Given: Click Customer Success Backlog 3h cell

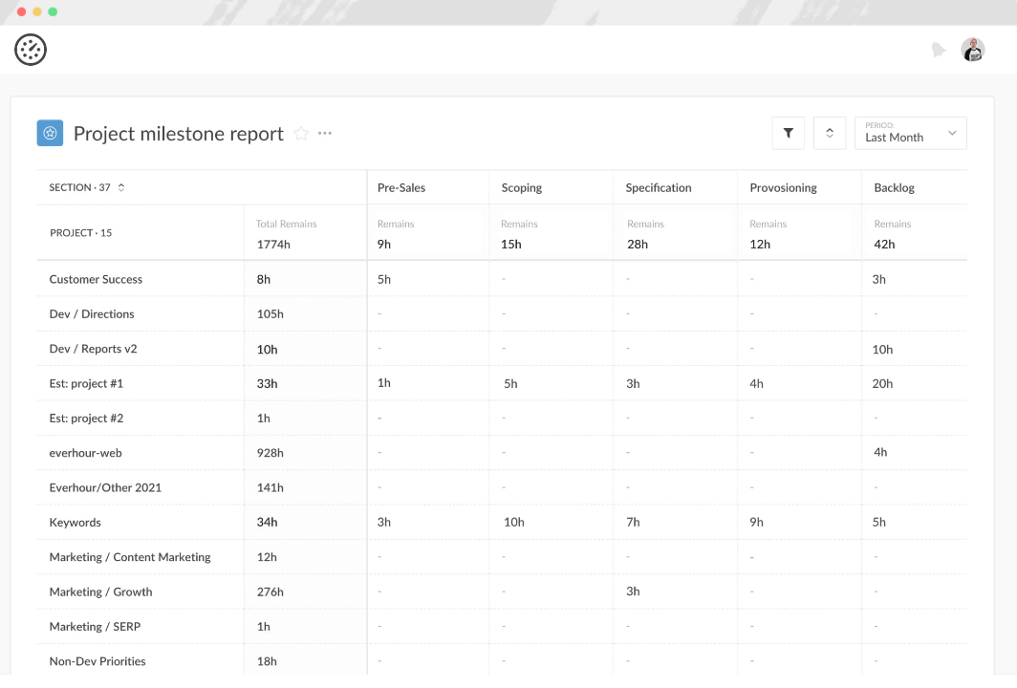Looking at the screenshot, I should tap(878, 279).
